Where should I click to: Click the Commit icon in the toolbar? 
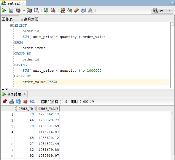click(x=46, y=10)
